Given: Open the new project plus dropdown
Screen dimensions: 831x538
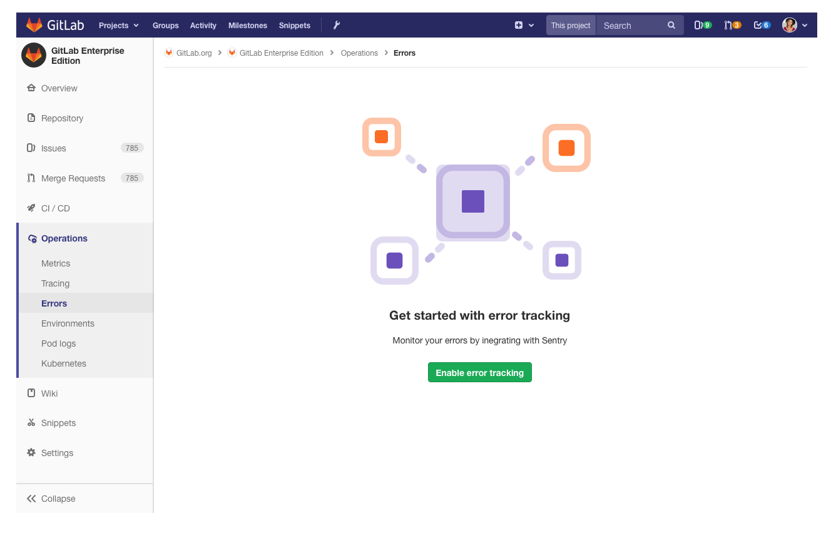Looking at the screenshot, I should tap(525, 25).
